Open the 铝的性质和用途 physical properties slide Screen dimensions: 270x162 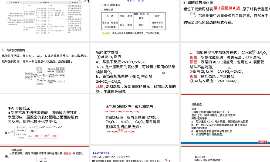tap(135, 21)
